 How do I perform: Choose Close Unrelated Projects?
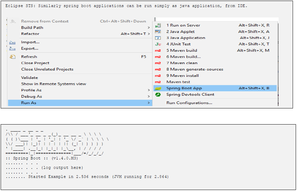47,69
